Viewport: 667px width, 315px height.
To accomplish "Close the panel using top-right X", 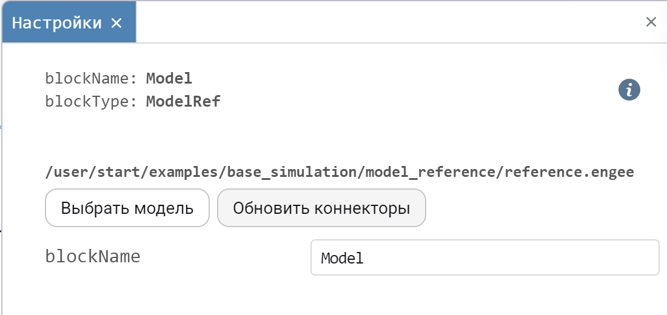I will (x=651, y=22).
